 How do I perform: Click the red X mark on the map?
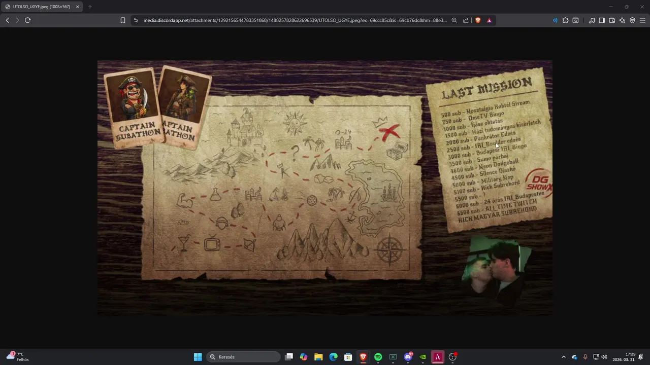(x=389, y=132)
